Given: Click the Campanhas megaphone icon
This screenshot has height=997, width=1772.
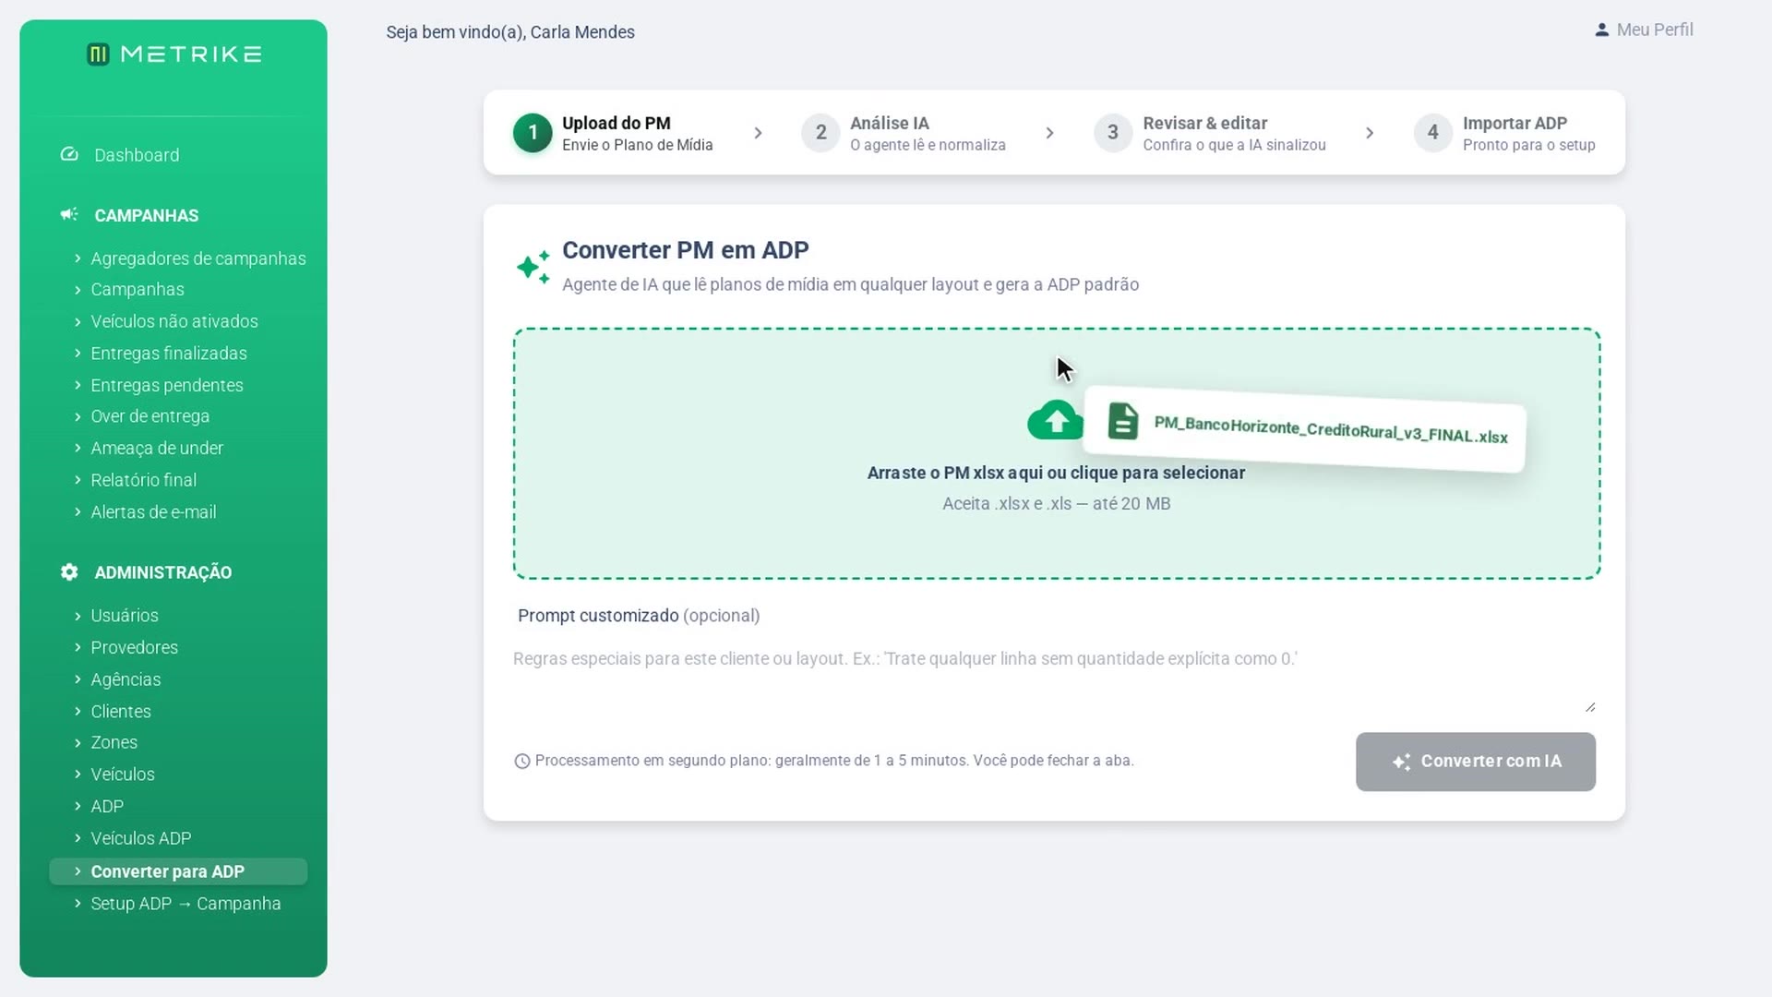Looking at the screenshot, I should tap(69, 214).
